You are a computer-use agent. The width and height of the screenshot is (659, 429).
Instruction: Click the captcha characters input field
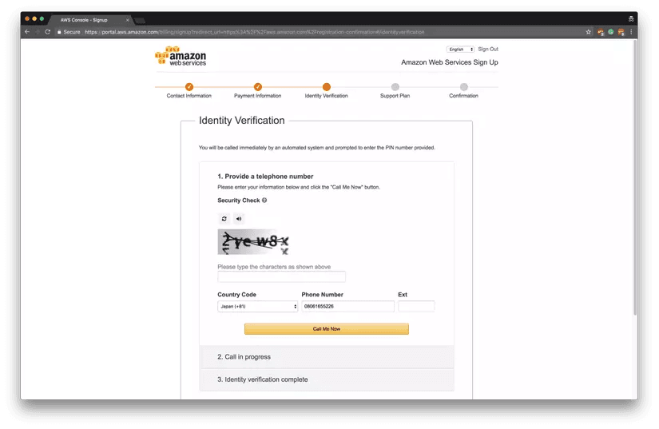pyautogui.click(x=282, y=276)
